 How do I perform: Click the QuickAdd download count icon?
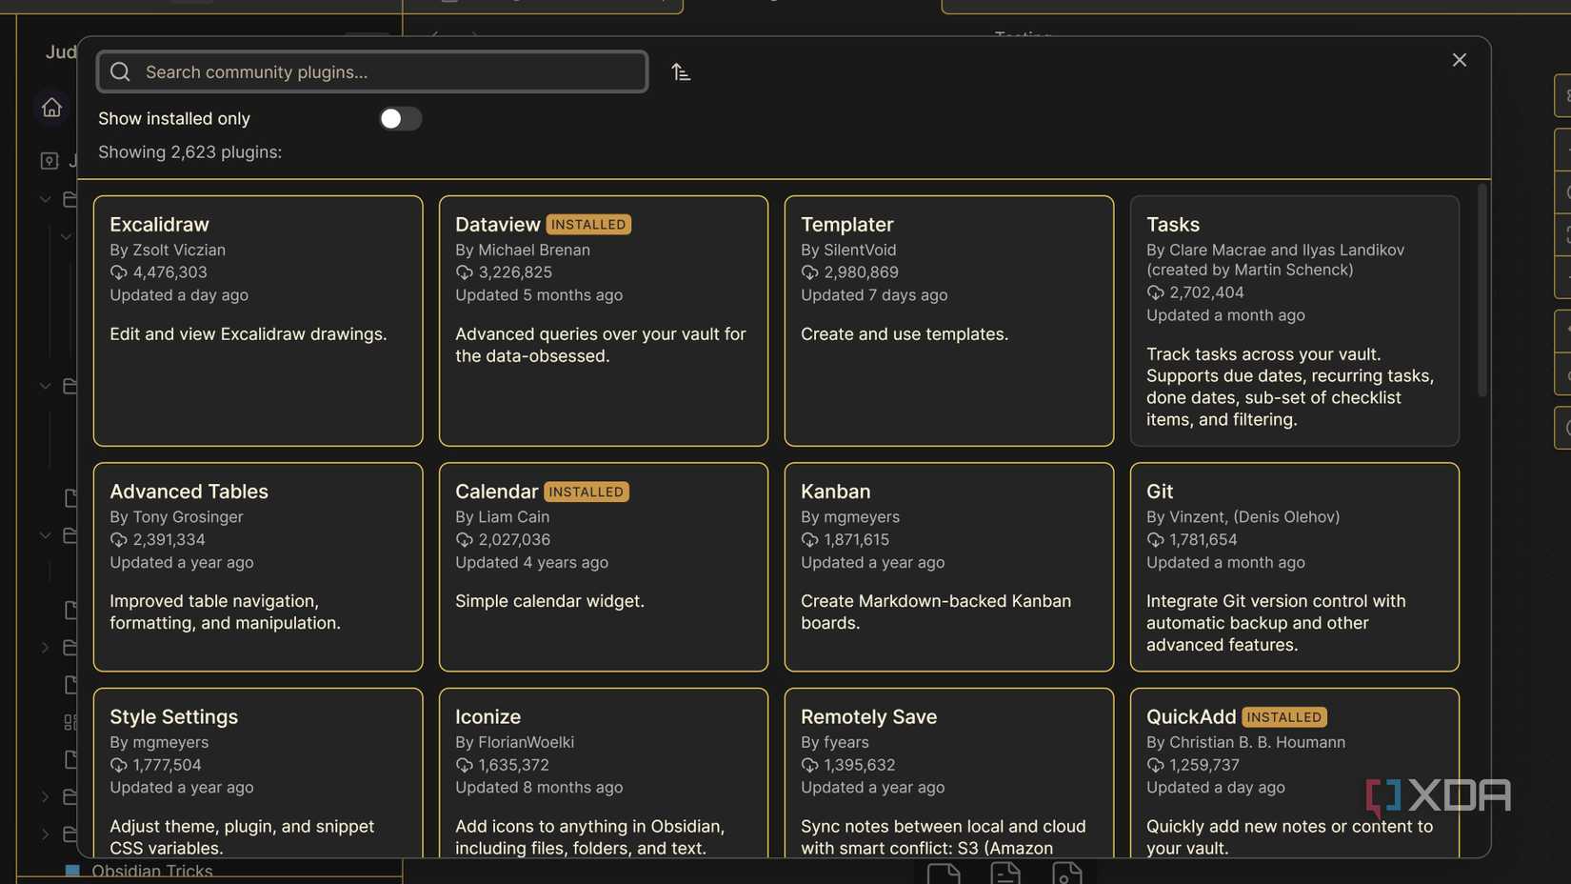1155,765
